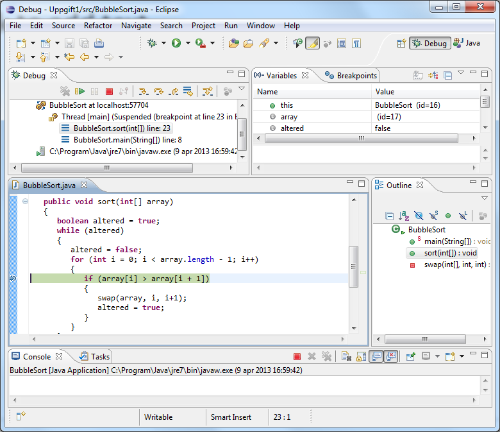The width and height of the screenshot is (500, 432).
Task: Toggle Show Whitespace Characters icon
Action: pyautogui.click(x=356, y=43)
